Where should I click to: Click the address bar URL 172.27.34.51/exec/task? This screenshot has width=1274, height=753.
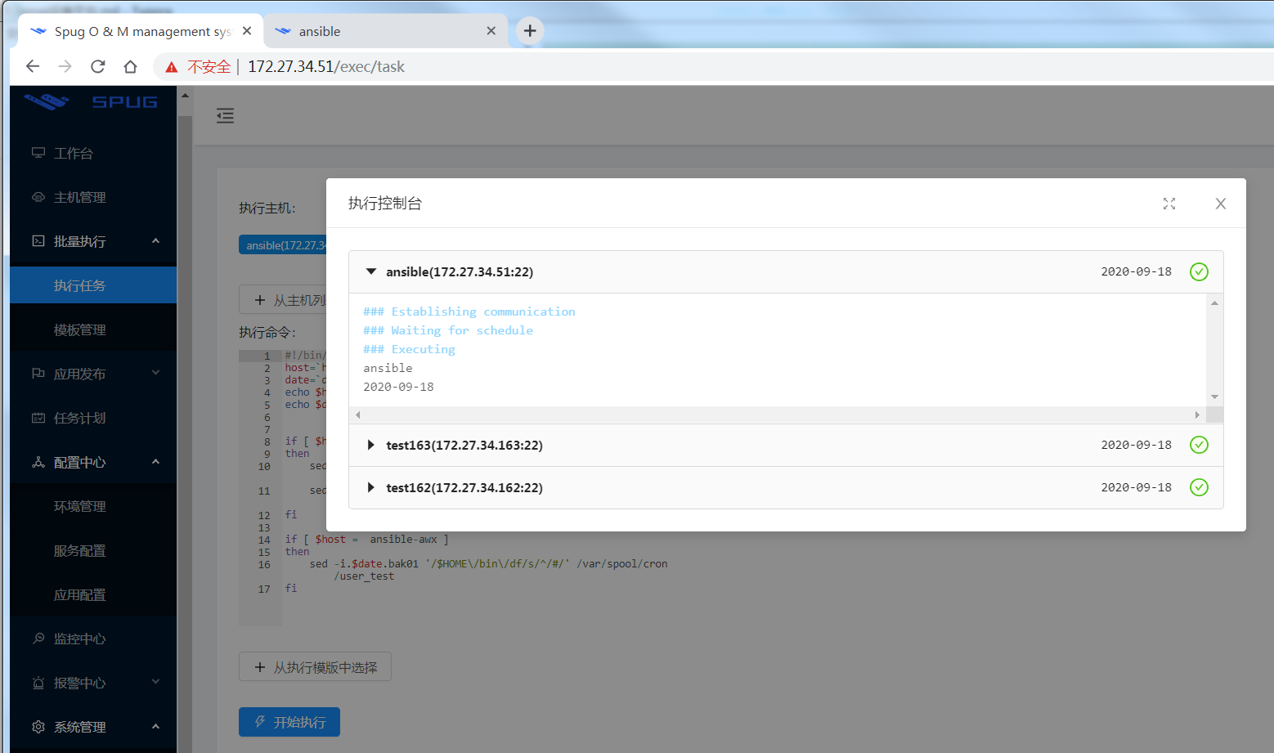coord(326,66)
